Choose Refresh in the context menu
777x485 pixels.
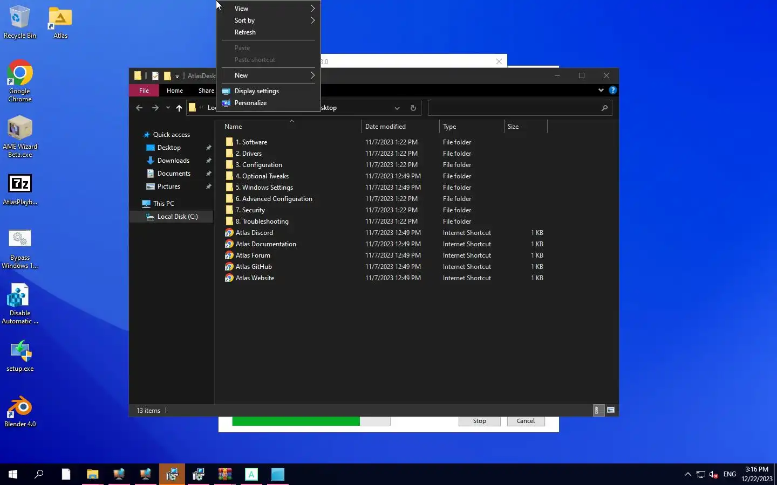click(268, 32)
